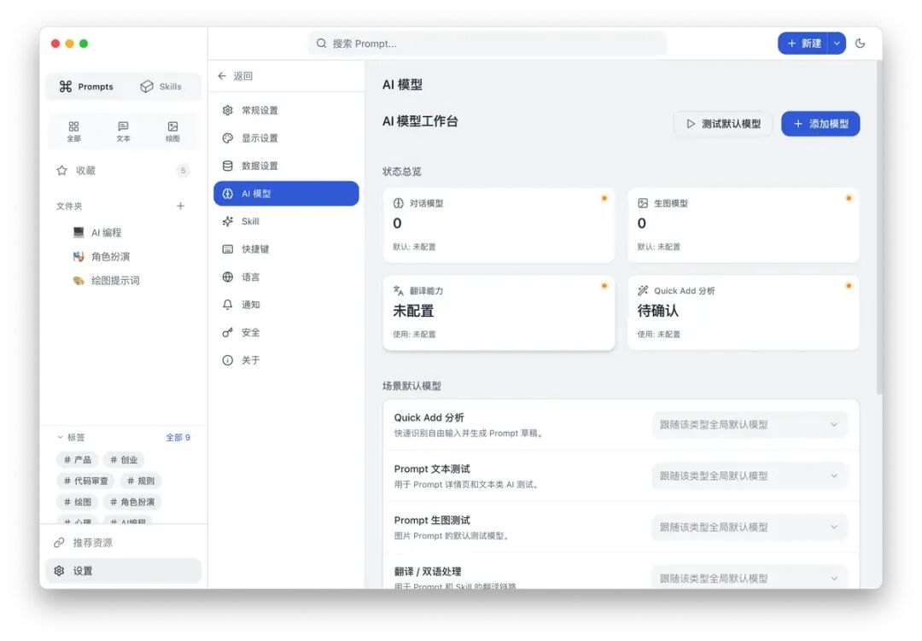The height and width of the screenshot is (641, 922).
Task: Click the Quick Add 分析 status card
Action: click(x=744, y=313)
